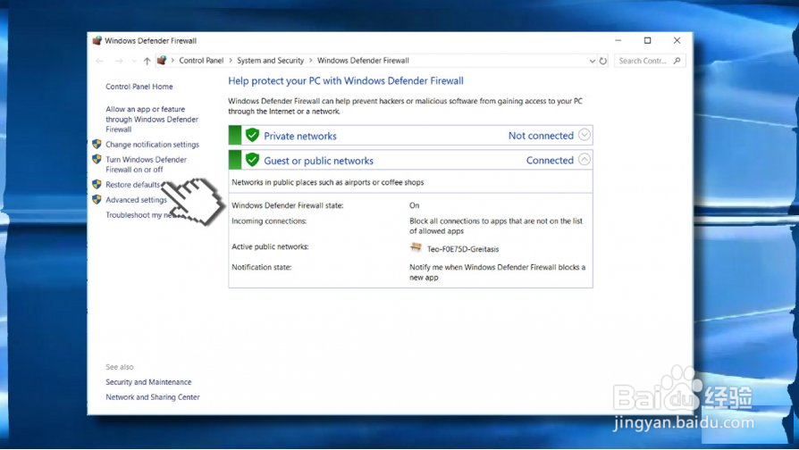
Task: Click the Forward navigation arrow
Action: (x=119, y=61)
